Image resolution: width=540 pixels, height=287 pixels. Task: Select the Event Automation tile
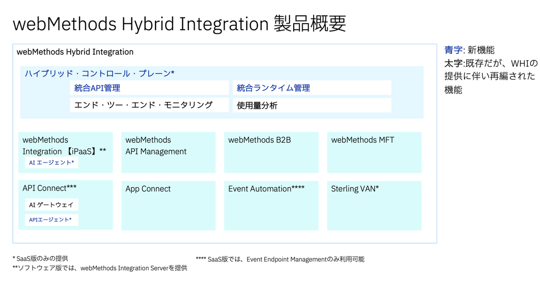[272, 205]
